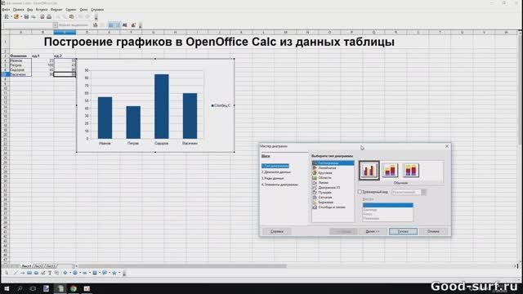
Task: Switch to the Лист3 sheet tab
Action: point(51,266)
